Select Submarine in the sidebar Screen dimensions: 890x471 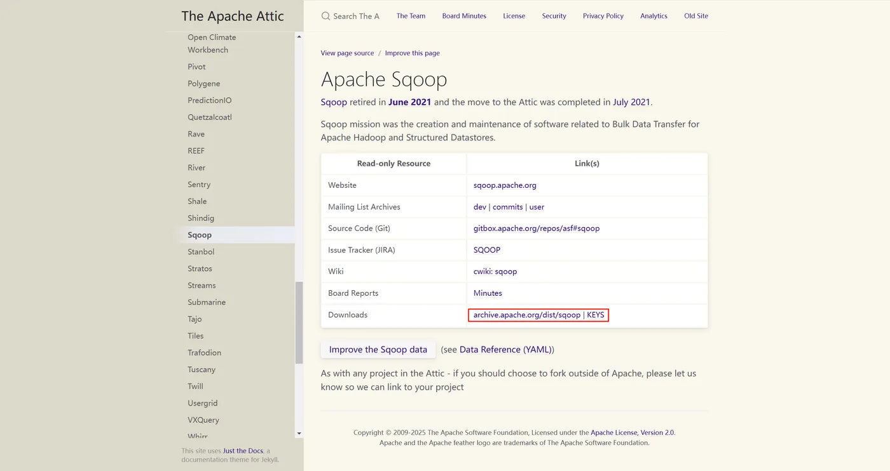(207, 302)
